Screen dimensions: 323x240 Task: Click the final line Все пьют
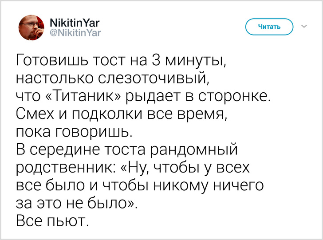(x=53, y=222)
